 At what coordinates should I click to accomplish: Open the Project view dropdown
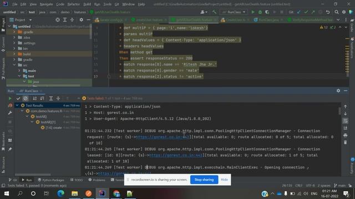pyautogui.click(x=31, y=20)
